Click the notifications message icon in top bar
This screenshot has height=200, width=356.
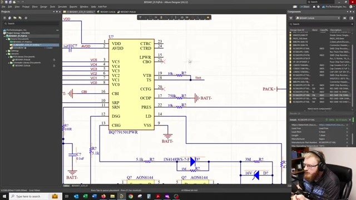(295, 7)
